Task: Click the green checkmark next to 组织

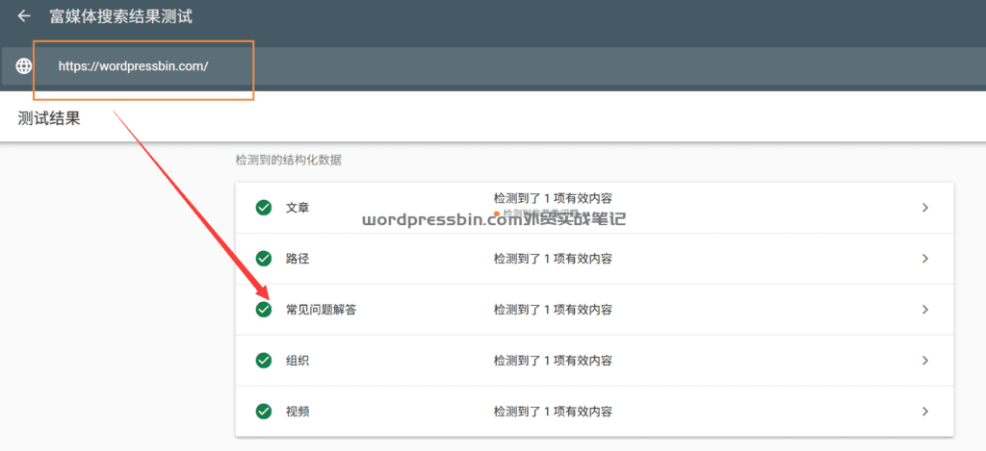Action: click(x=263, y=361)
